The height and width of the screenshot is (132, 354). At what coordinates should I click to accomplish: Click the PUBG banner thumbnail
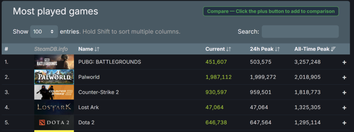click(x=54, y=62)
